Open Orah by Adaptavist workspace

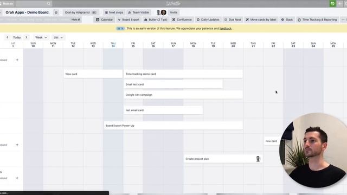[x=81, y=12]
